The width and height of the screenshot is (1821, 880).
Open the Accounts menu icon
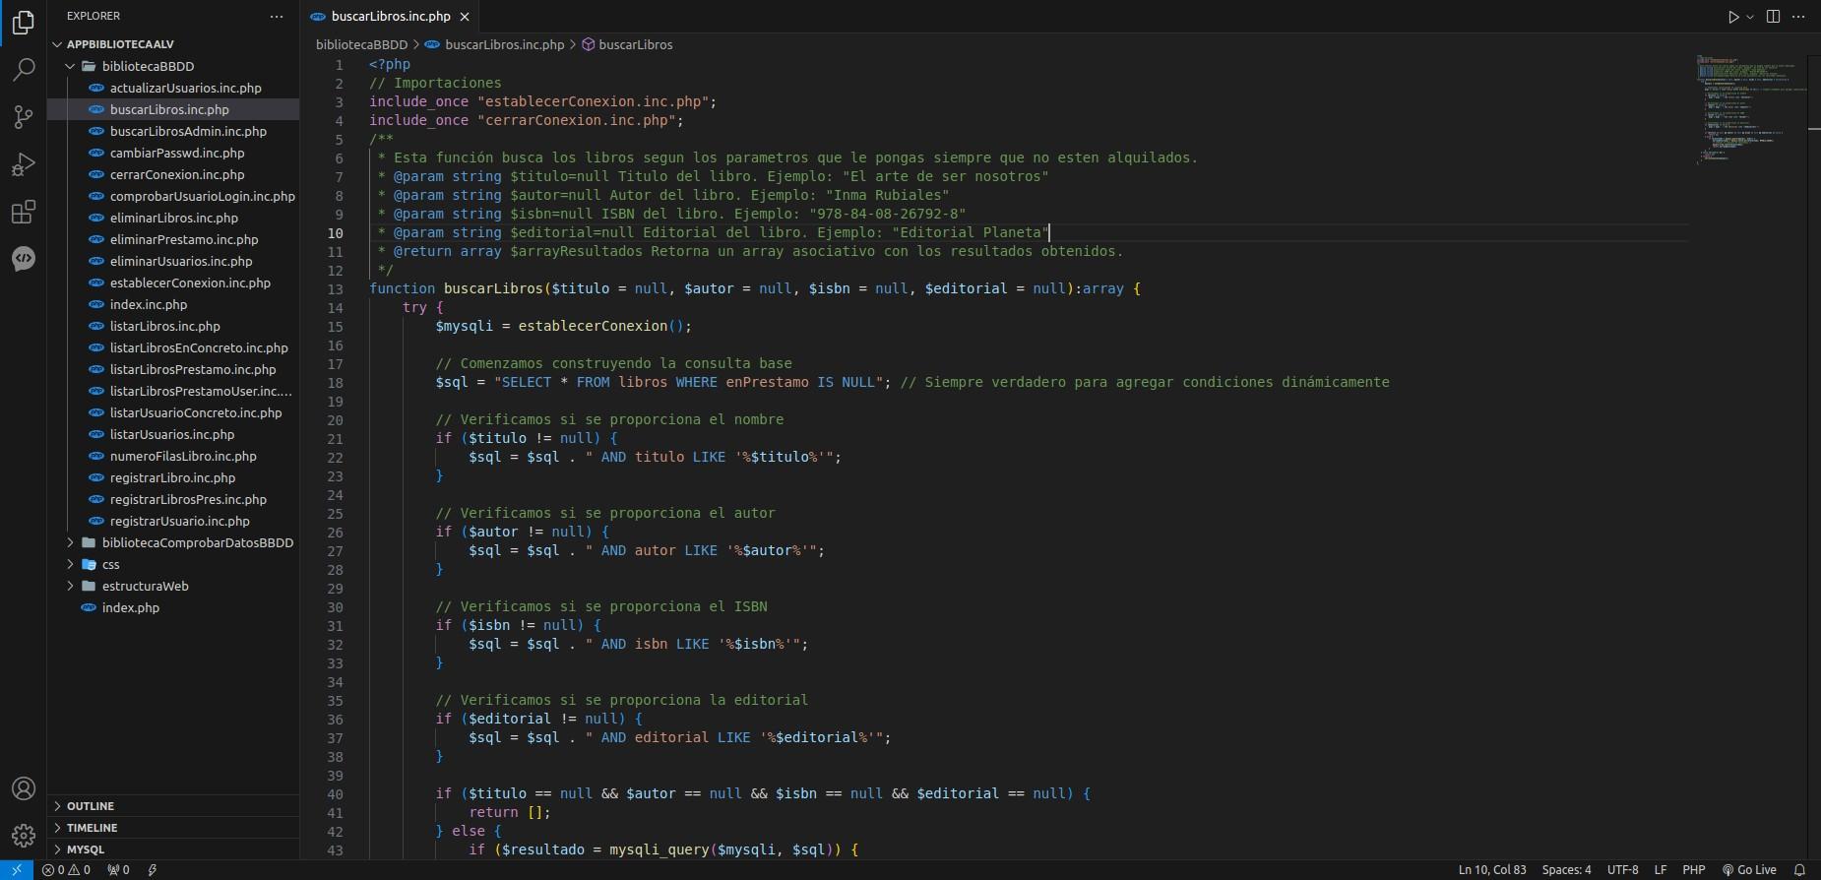[x=23, y=788]
